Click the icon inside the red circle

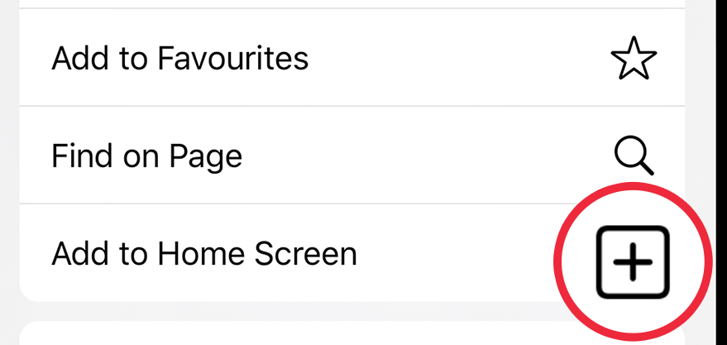pos(633,261)
